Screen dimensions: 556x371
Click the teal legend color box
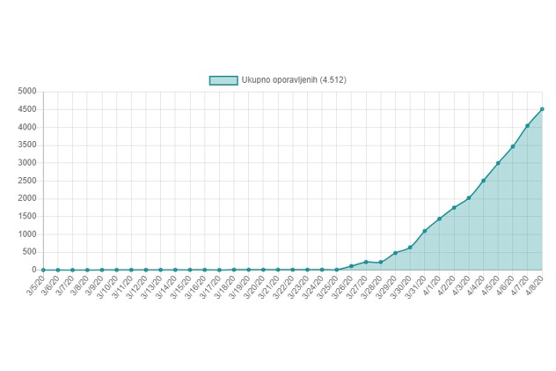pos(223,80)
